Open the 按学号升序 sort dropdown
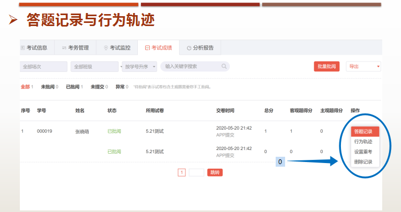401x212 pixels. 139,67
